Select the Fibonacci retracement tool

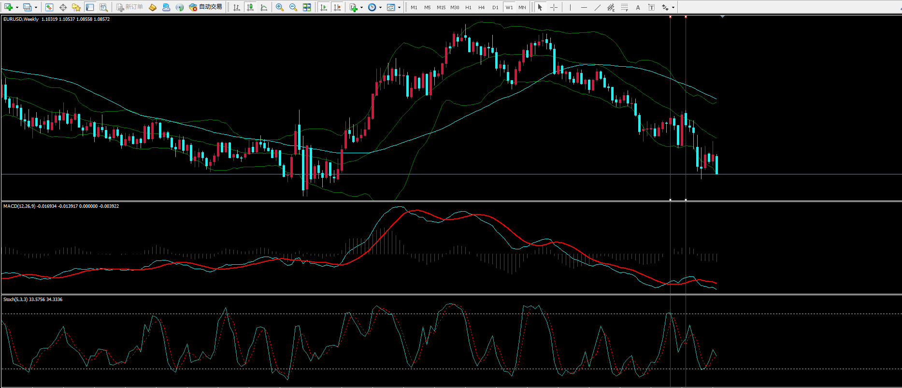pos(625,7)
